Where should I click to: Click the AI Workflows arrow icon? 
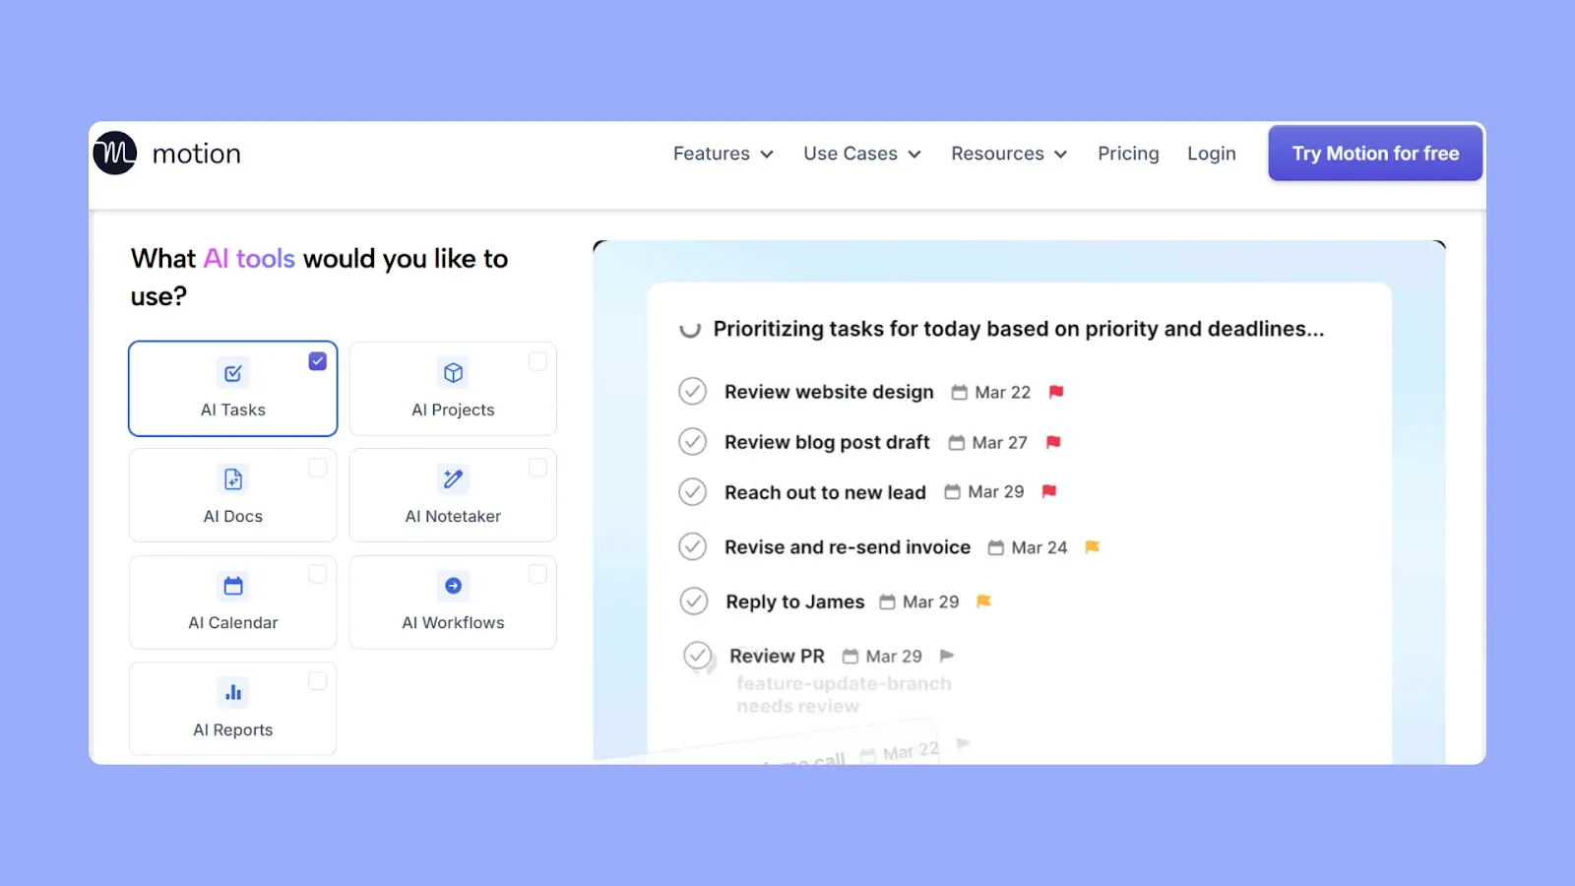click(453, 586)
